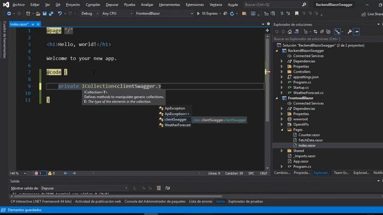This screenshot has width=383, height=215.
Task: Select FetchData.razor in Solution Explorer
Action: tap(311, 140)
